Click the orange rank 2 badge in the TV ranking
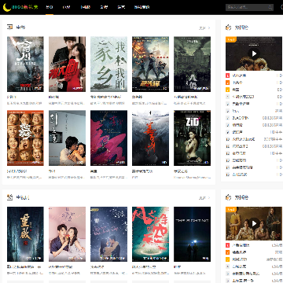Viewport: 283px width, 283px height. click(228, 252)
